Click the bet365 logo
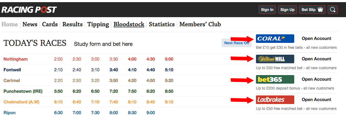The image size is (346, 115). (275, 79)
